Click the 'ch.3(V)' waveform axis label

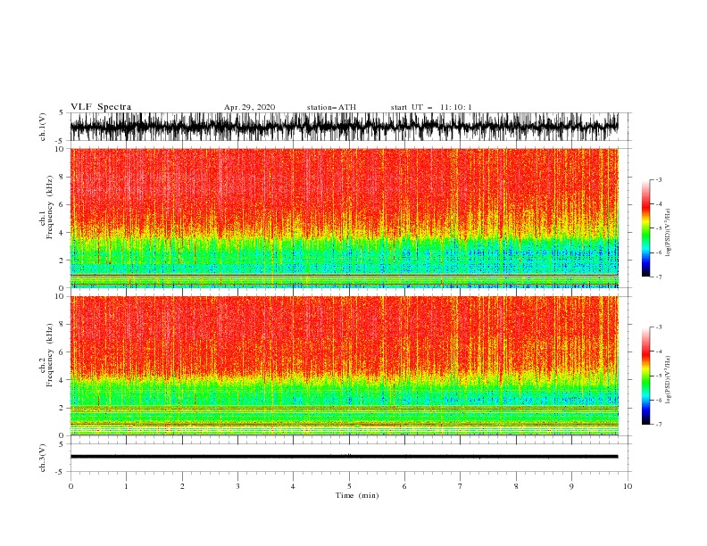point(43,458)
